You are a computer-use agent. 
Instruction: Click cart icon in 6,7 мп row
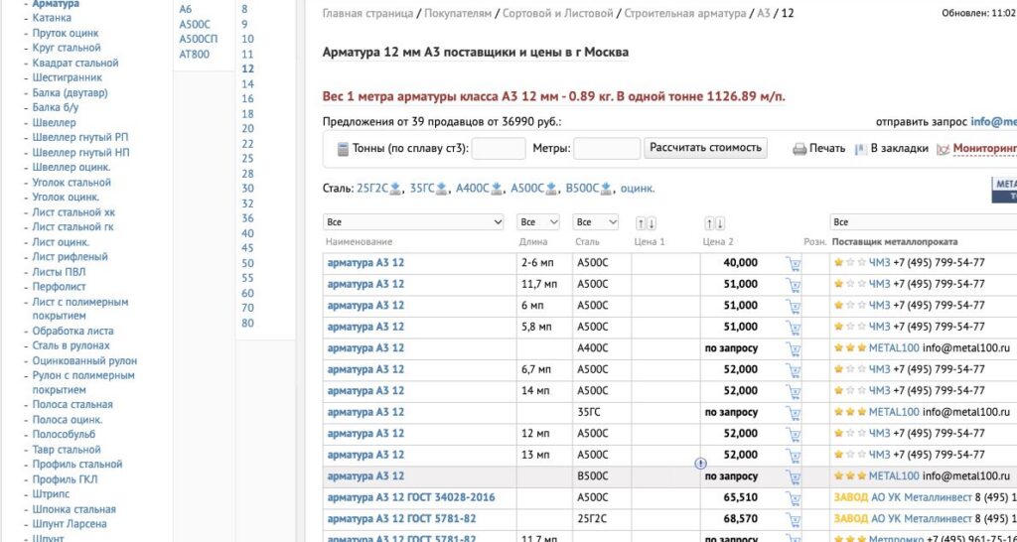point(794,370)
